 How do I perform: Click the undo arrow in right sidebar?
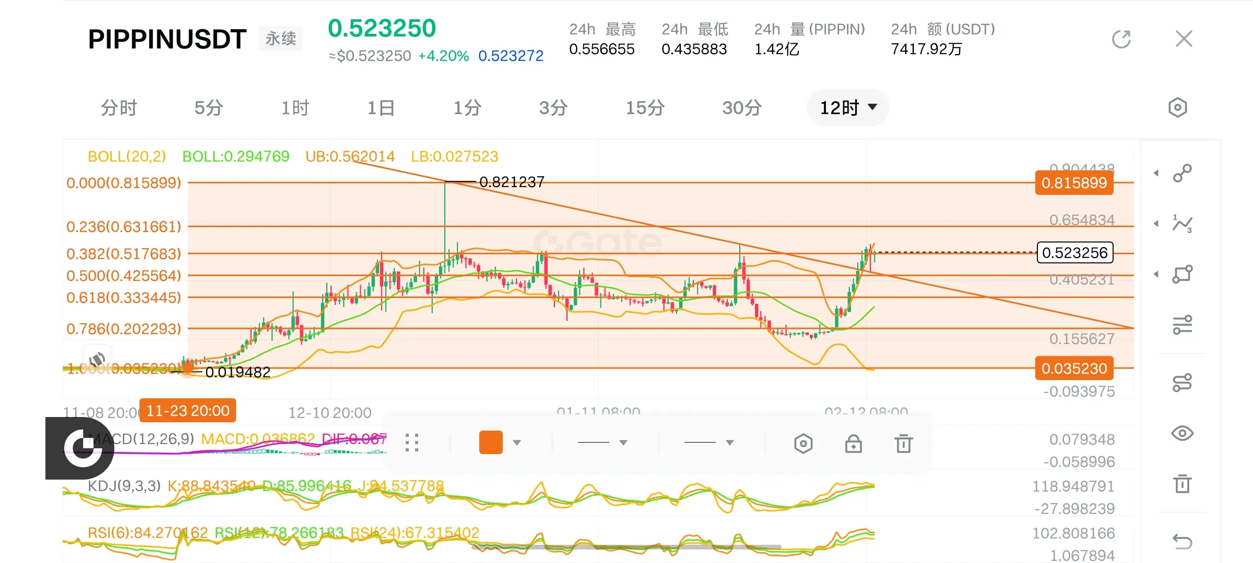(1182, 541)
